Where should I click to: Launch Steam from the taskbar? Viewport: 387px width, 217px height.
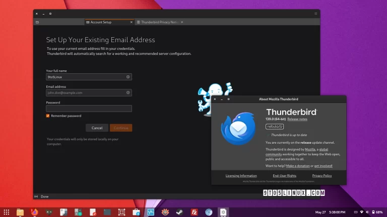coord(179,212)
